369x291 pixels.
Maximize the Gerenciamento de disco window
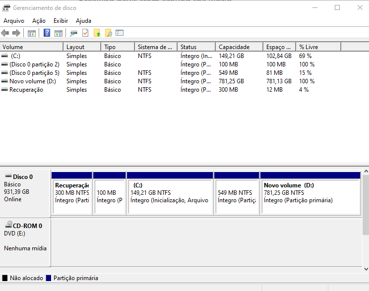[x=337, y=7]
